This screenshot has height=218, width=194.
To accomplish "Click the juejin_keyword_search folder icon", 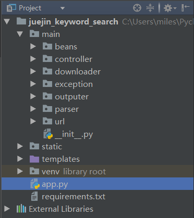I will [21, 21].
